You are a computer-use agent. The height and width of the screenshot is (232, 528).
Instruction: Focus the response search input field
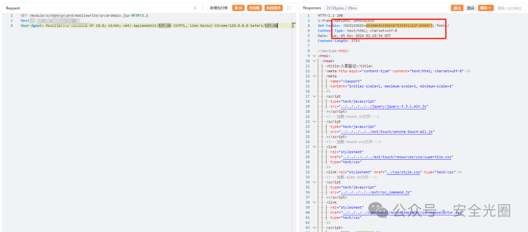511,8
